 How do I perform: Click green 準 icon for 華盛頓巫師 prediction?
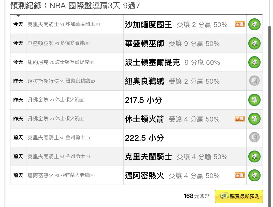coord(254,43)
